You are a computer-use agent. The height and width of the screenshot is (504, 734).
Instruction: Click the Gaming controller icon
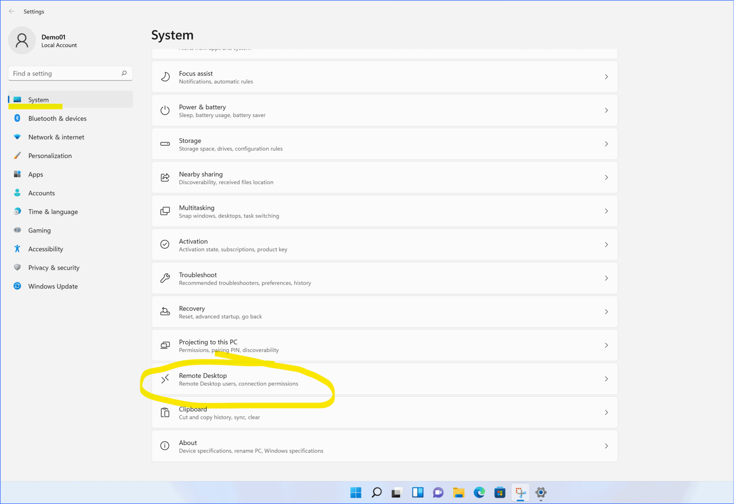point(17,230)
